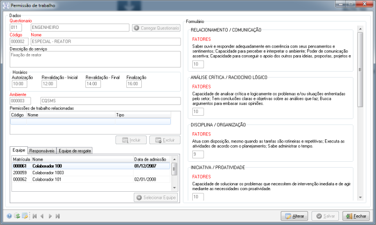Click the green refresh icon in bottom toolbar
Viewport: 376px width, 225px height.
[x=17, y=216]
